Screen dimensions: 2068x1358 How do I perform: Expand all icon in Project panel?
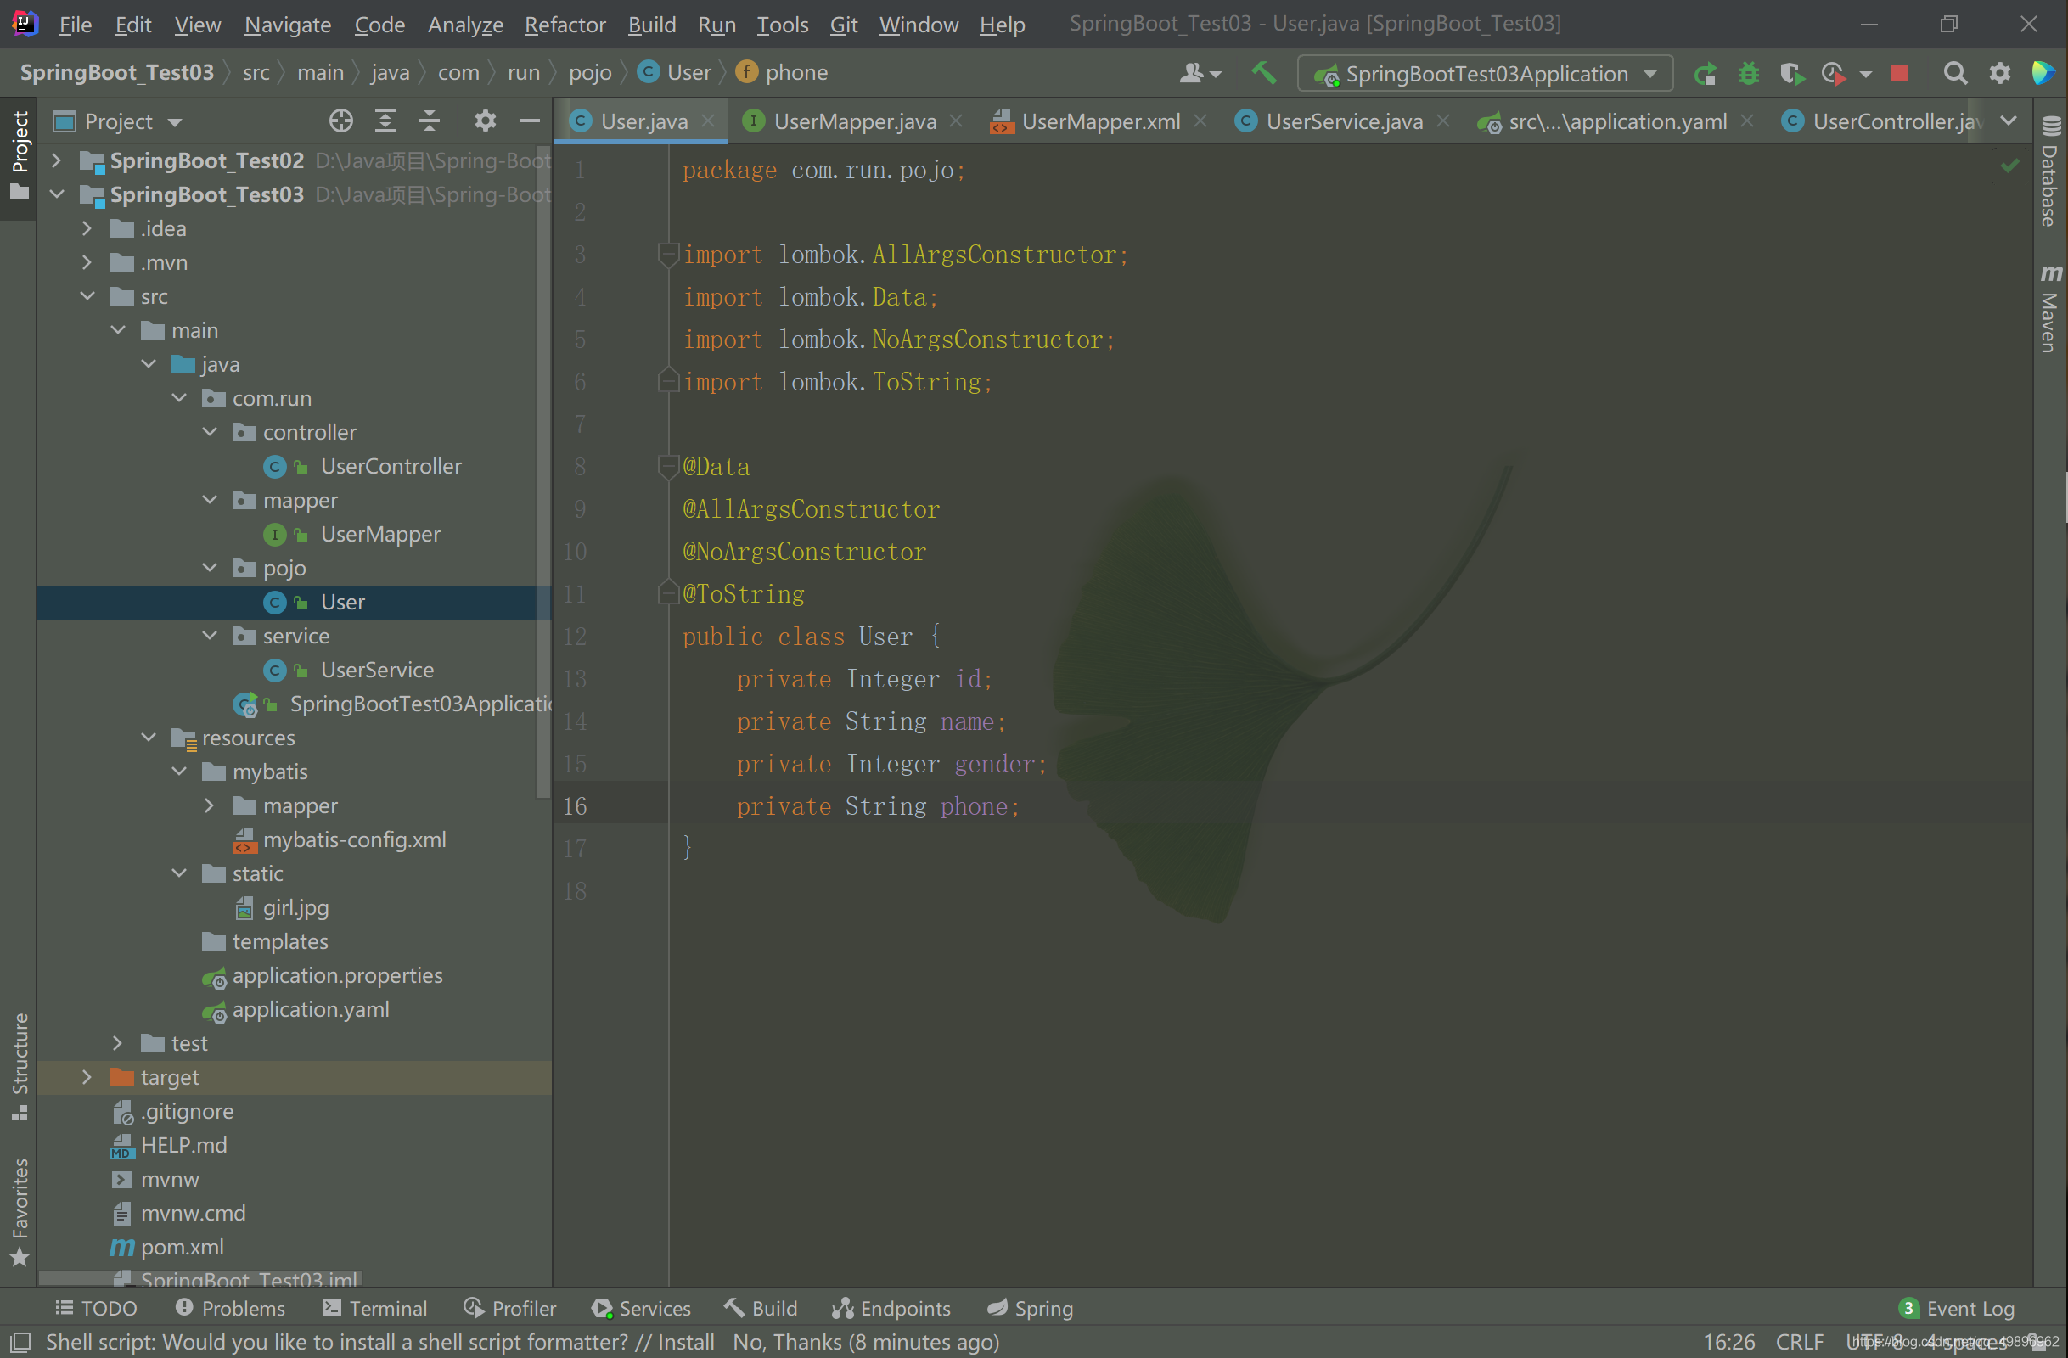pos(385,121)
